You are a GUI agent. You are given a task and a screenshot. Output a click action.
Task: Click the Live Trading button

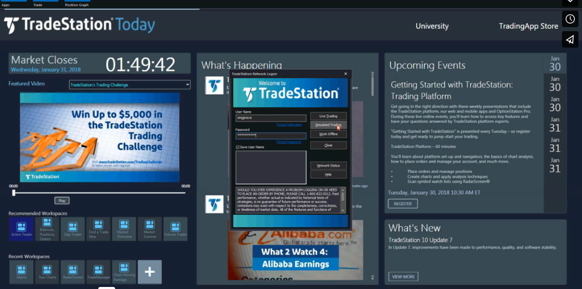tap(329, 116)
